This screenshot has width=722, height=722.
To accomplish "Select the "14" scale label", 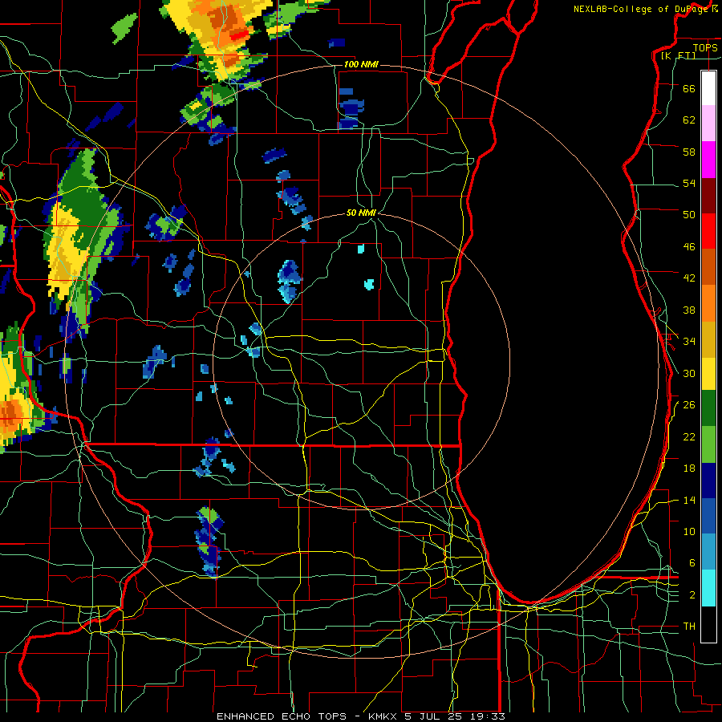I will tap(689, 500).
